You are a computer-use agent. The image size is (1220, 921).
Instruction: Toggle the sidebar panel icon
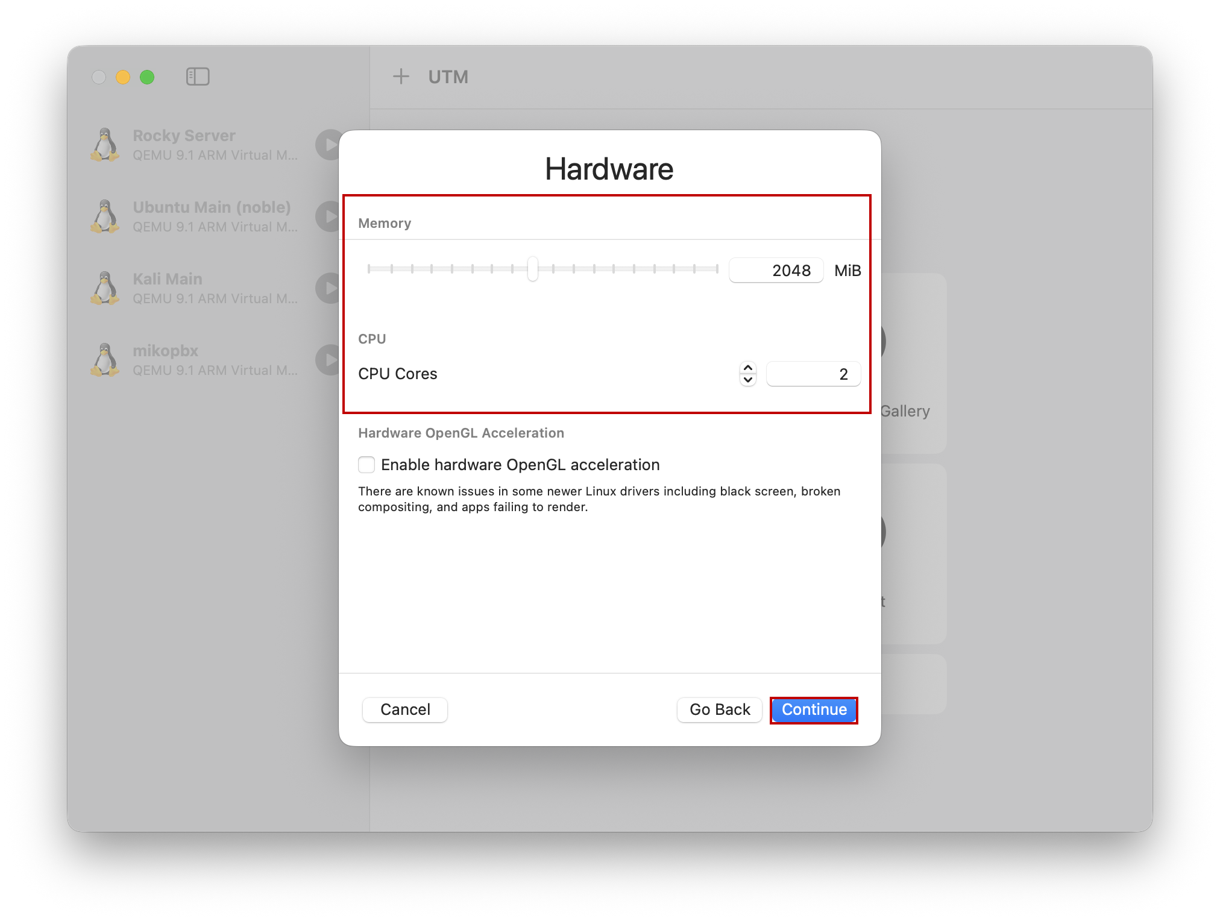point(198,77)
